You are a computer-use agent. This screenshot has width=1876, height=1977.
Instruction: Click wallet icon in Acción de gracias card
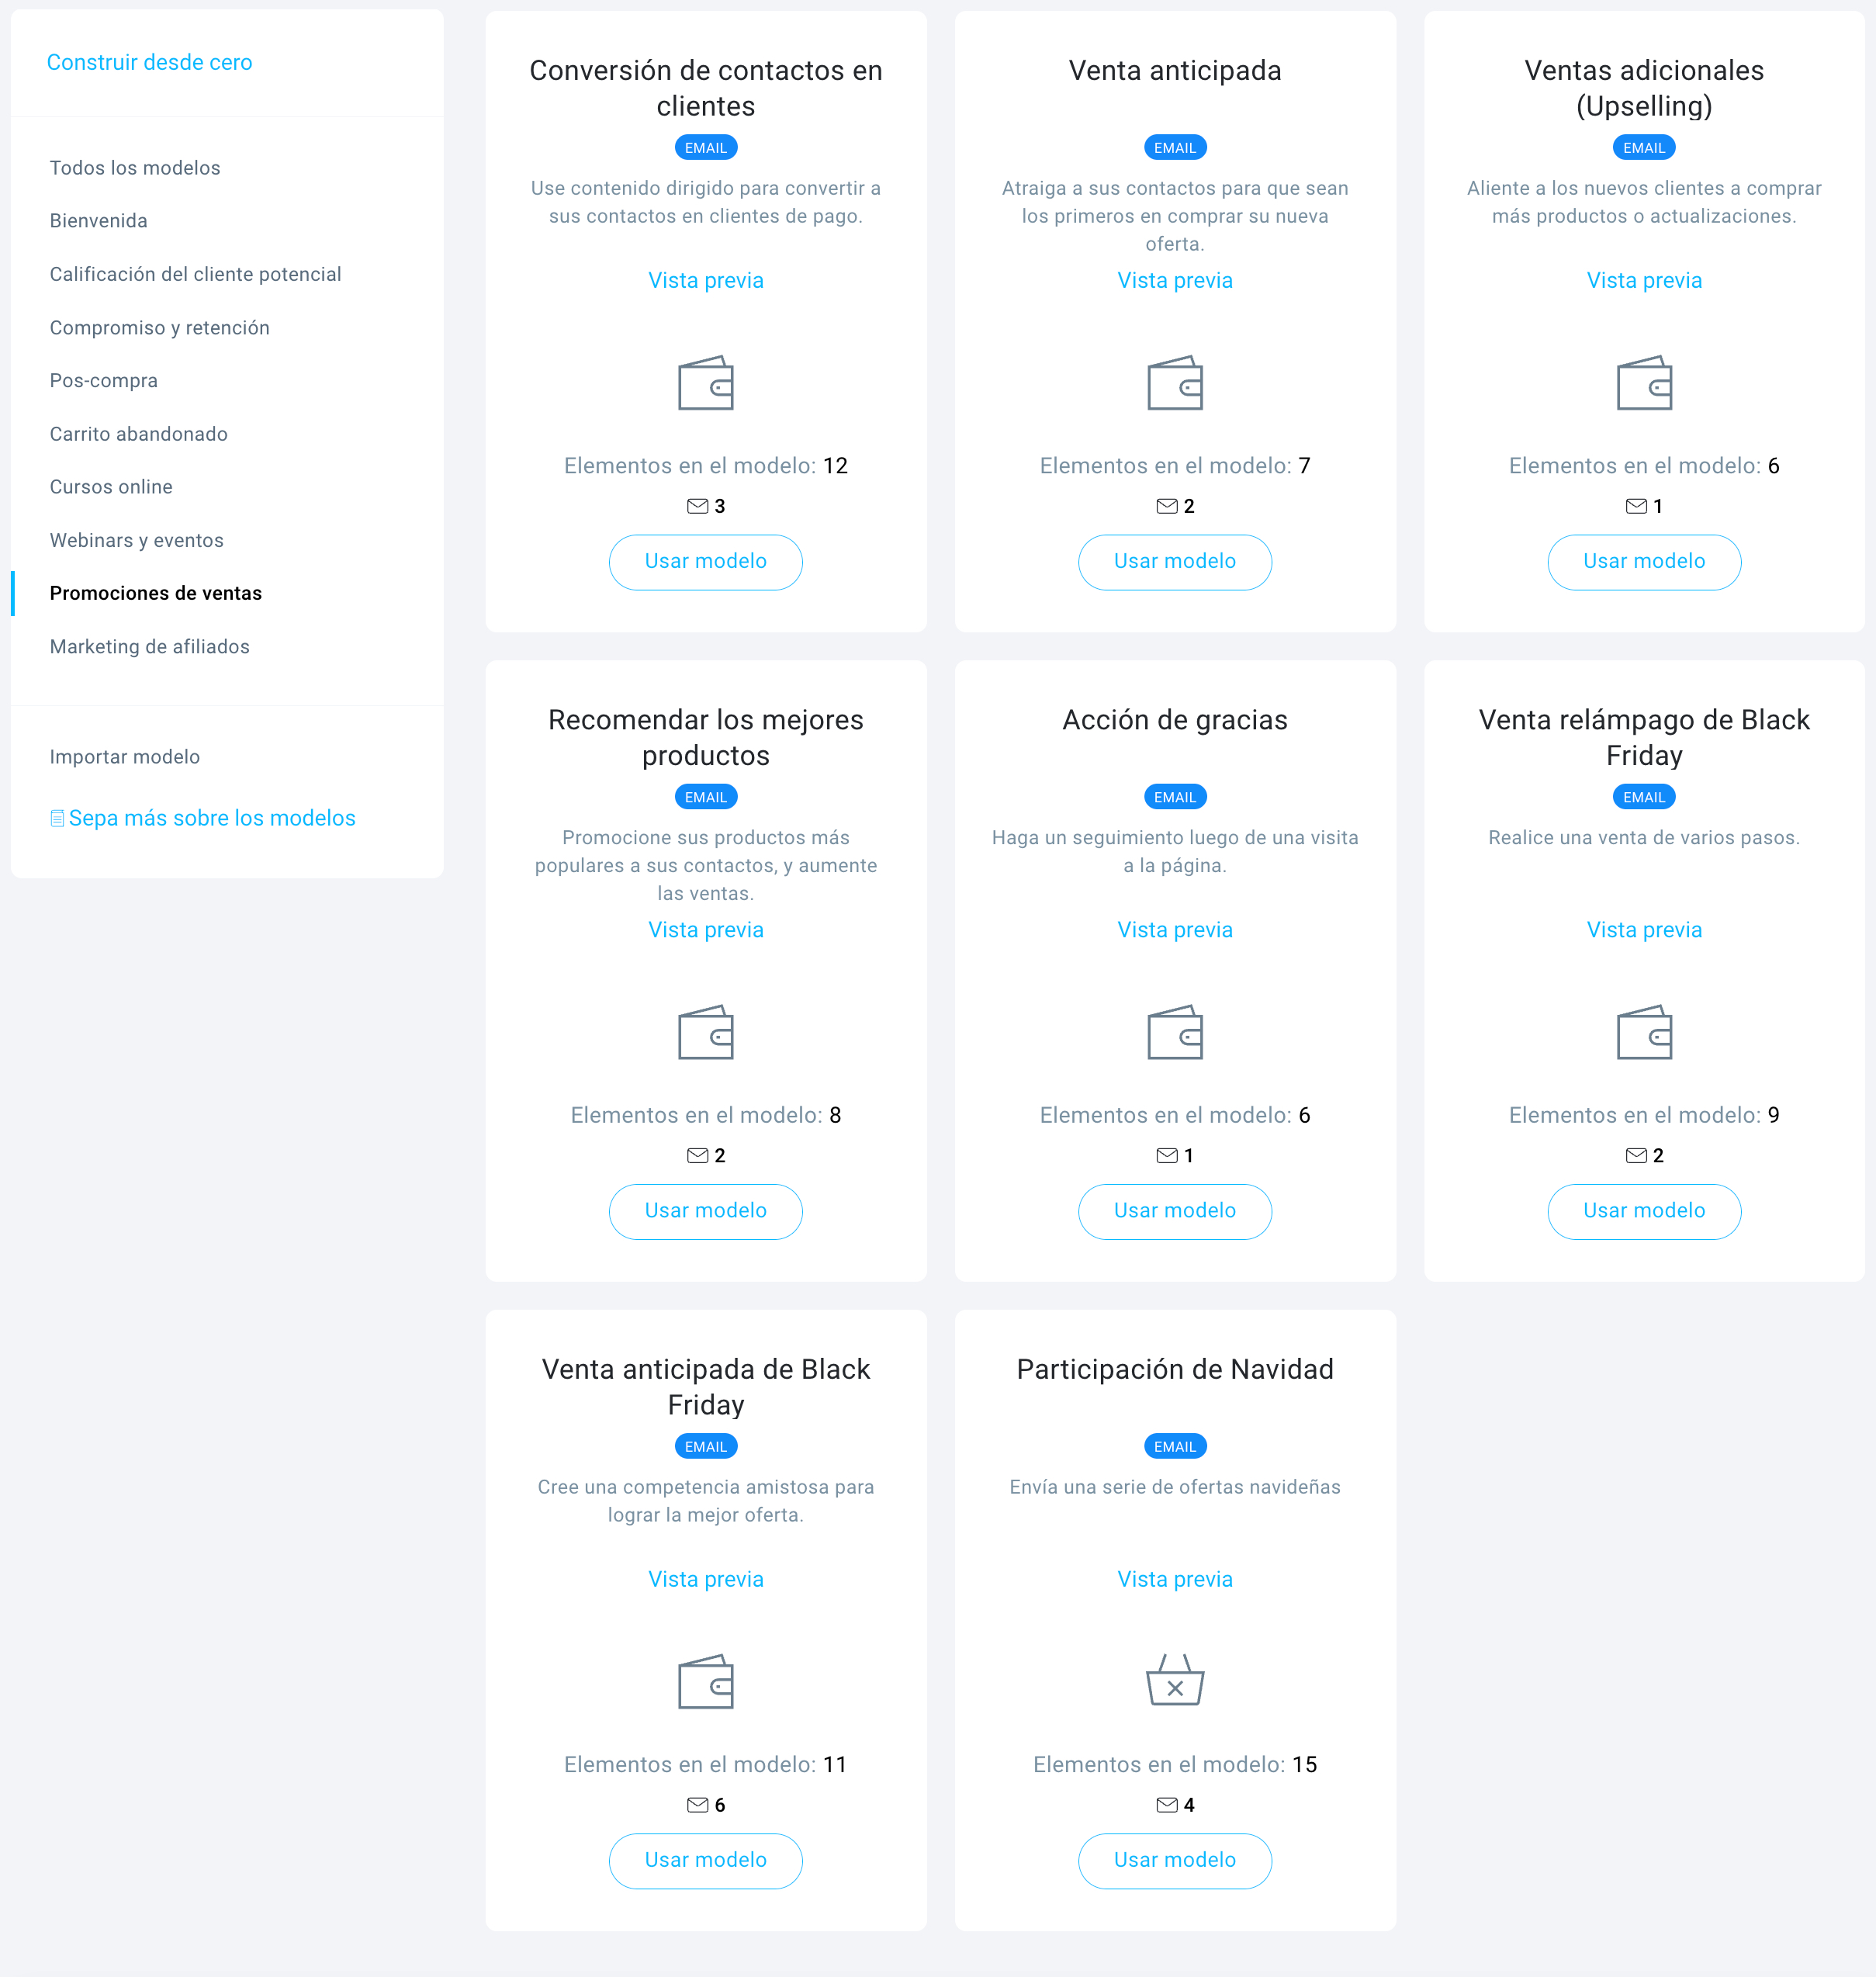pyautogui.click(x=1174, y=1033)
